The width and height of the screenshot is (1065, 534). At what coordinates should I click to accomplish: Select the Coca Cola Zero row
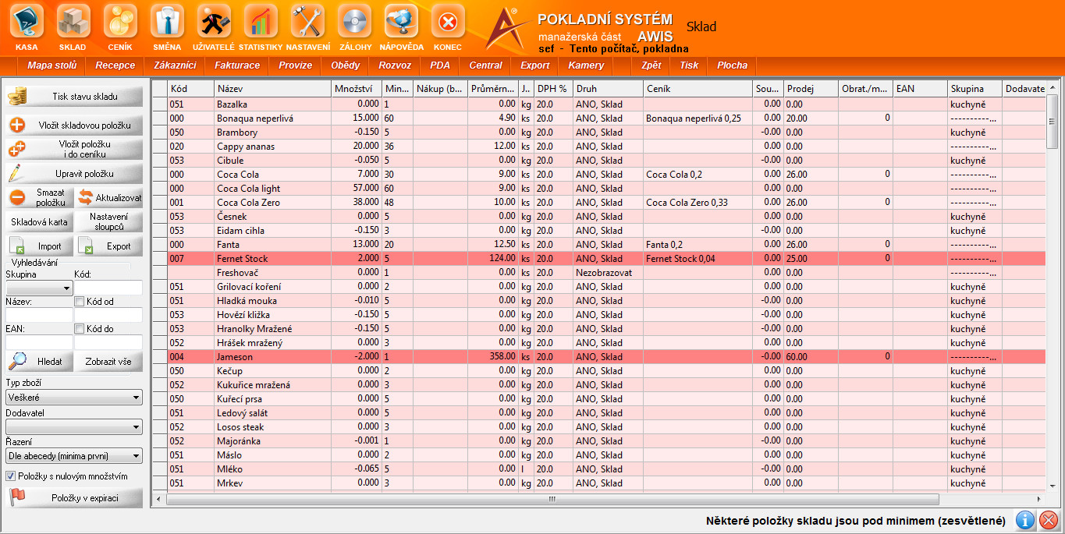(x=598, y=203)
